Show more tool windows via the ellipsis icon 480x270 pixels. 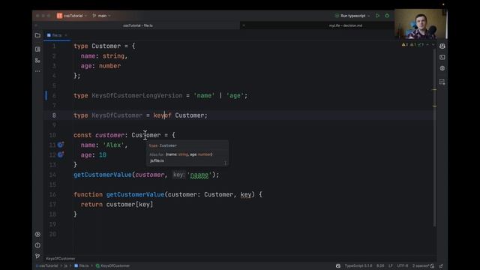37,71
